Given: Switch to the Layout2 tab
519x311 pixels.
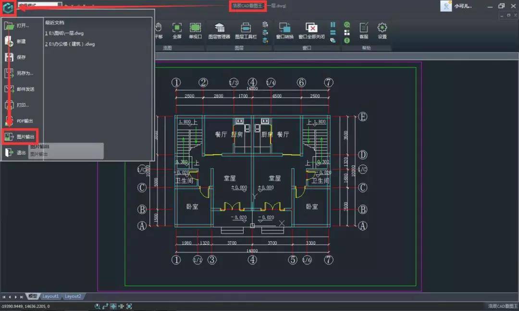Looking at the screenshot, I should click(x=73, y=296).
